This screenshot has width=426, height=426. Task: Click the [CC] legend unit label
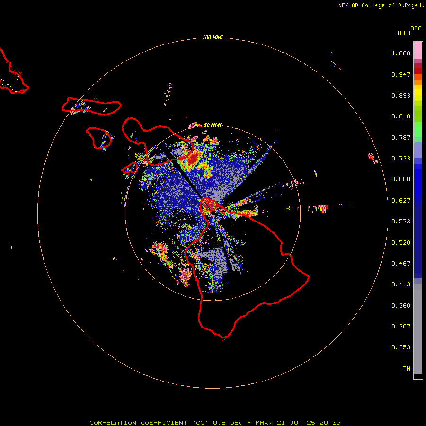click(404, 33)
